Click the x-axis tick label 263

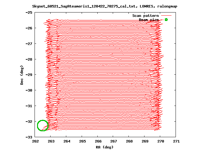tap(51, 141)
